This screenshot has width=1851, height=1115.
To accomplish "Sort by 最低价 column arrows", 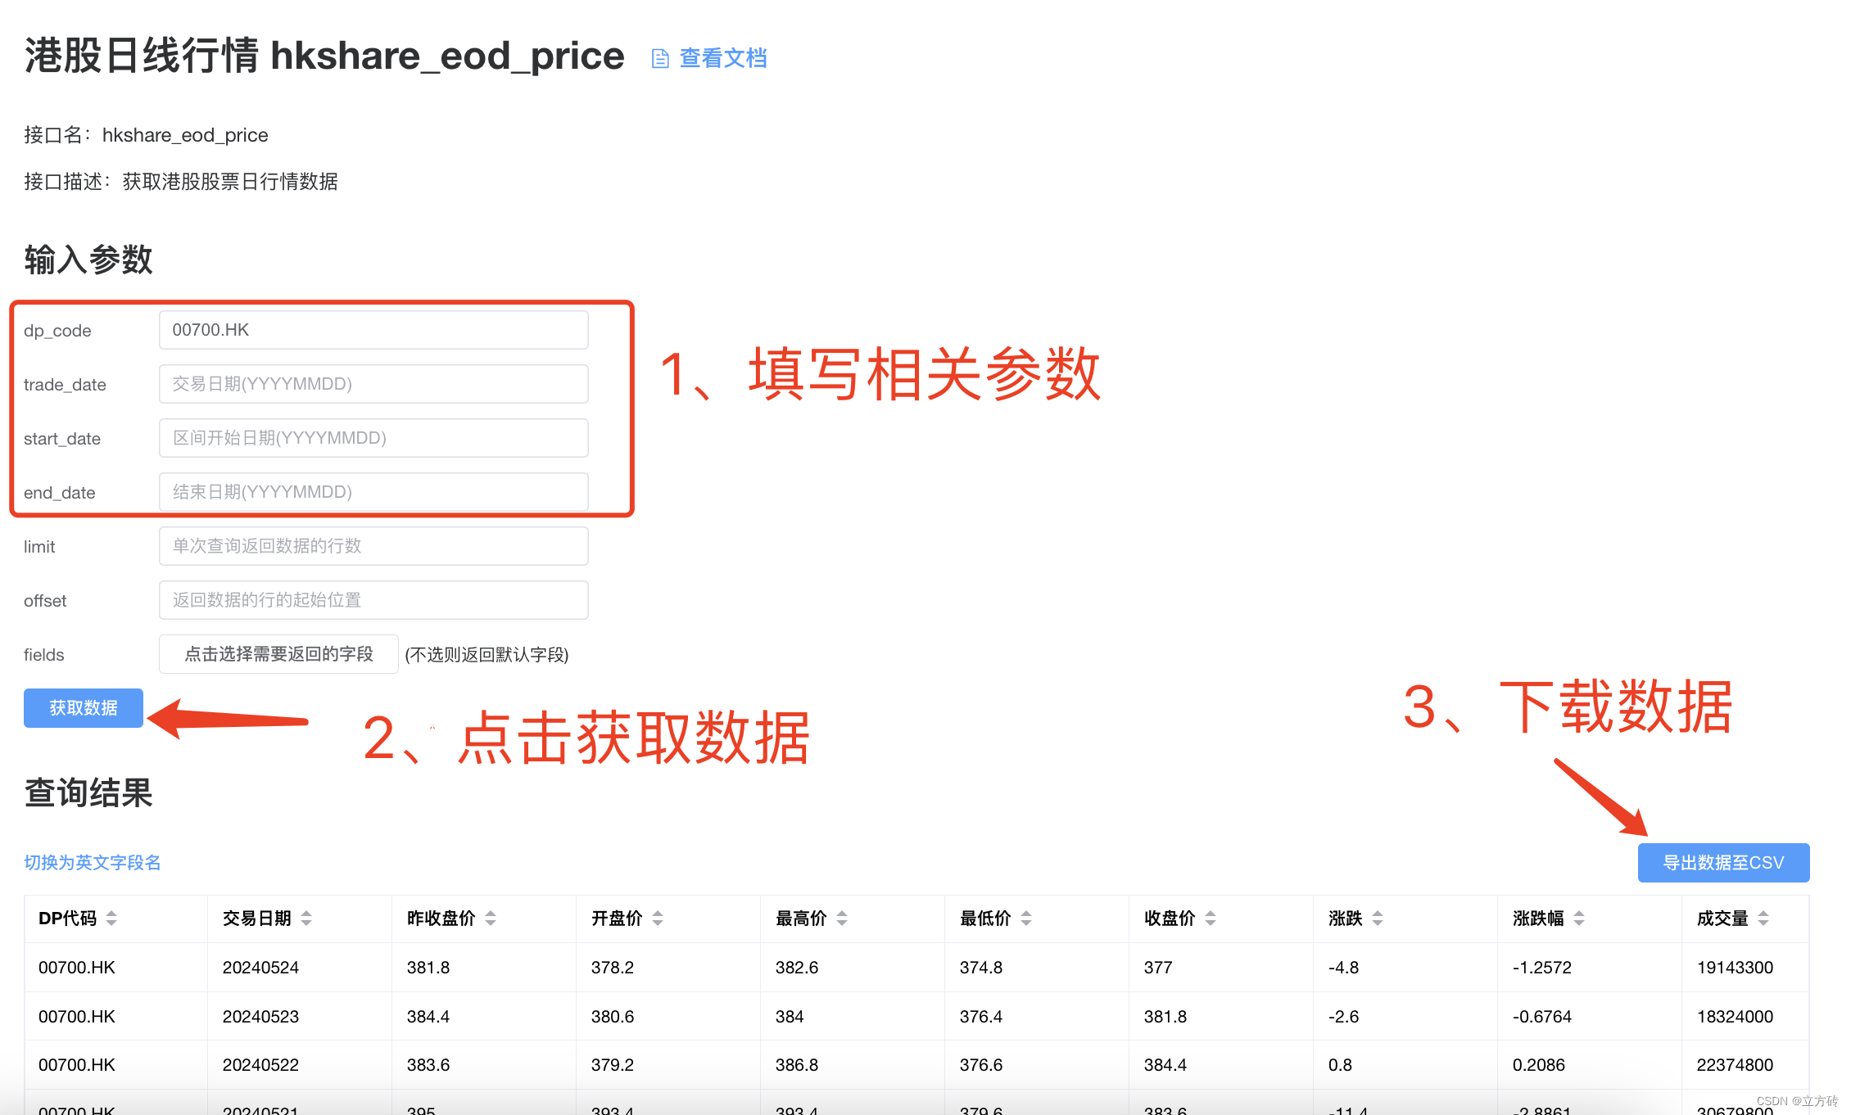I will (1026, 919).
